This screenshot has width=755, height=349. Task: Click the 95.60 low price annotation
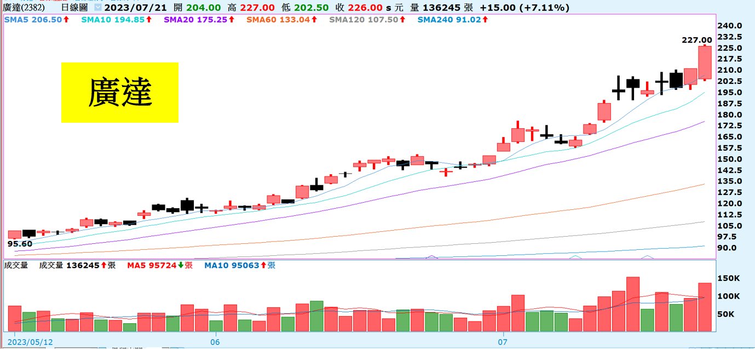19,243
